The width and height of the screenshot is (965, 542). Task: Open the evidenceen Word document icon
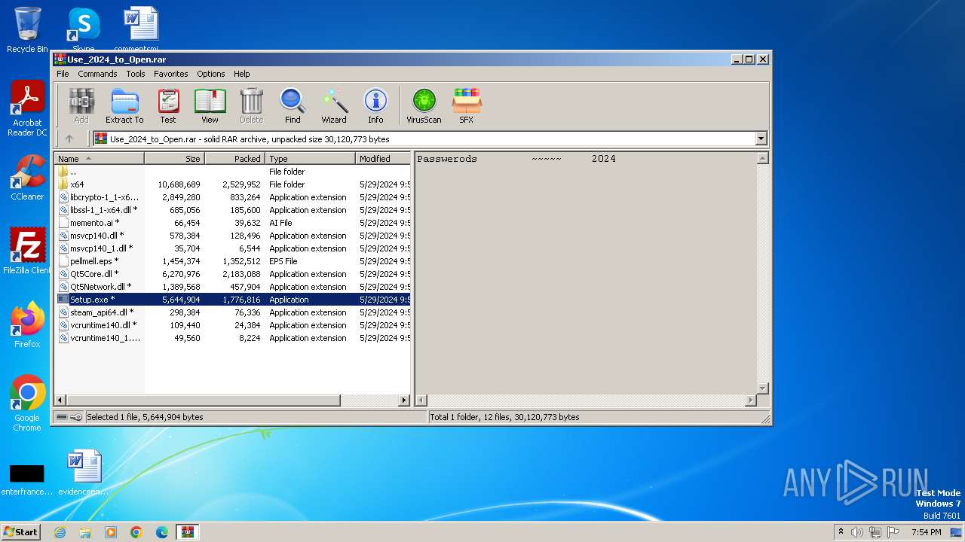point(84,473)
